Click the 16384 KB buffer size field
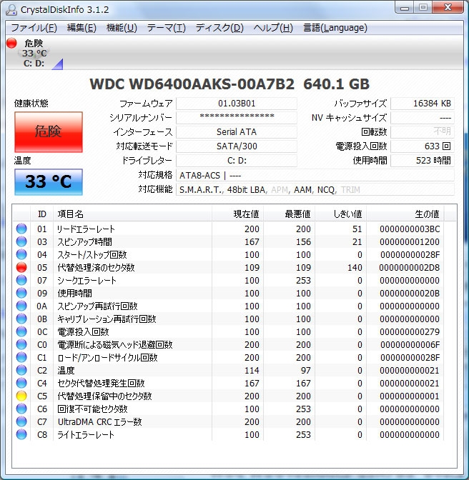Image resolution: width=469 pixels, height=480 pixels. pos(423,104)
